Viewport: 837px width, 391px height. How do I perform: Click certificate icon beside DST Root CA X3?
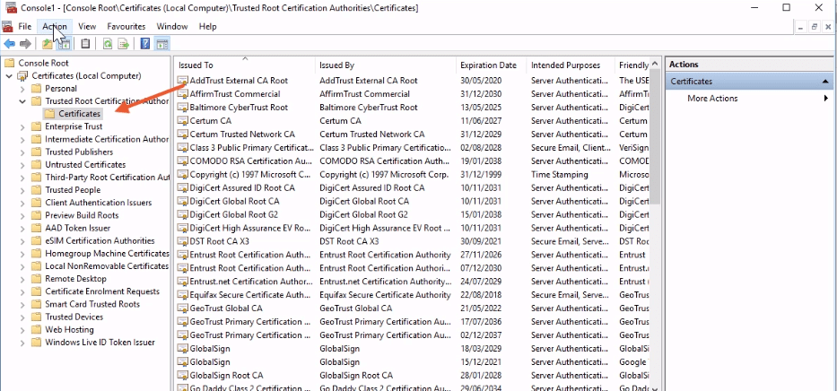(183, 241)
